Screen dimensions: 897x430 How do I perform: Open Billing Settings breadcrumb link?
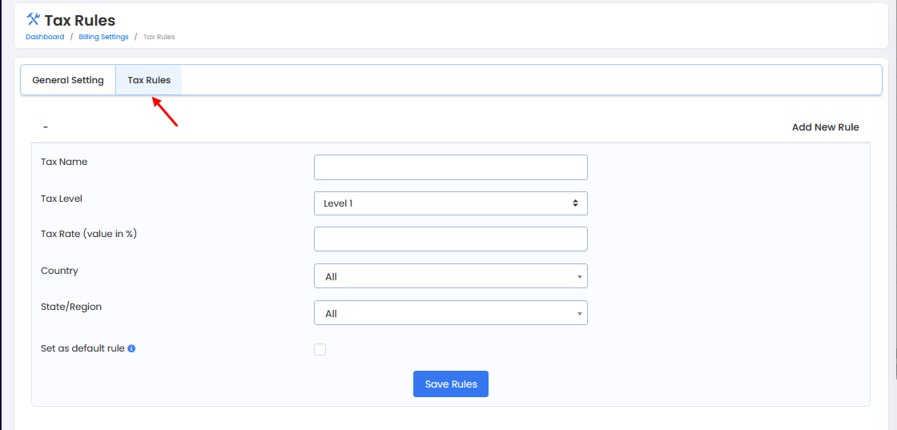coord(103,37)
